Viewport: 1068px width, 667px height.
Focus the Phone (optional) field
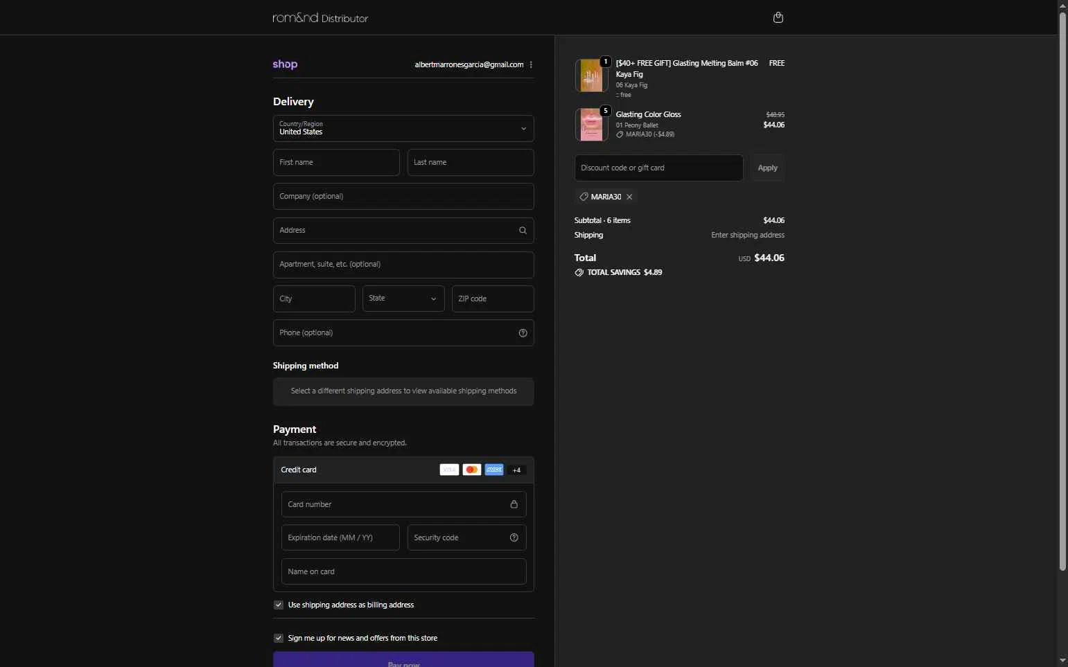tap(403, 332)
